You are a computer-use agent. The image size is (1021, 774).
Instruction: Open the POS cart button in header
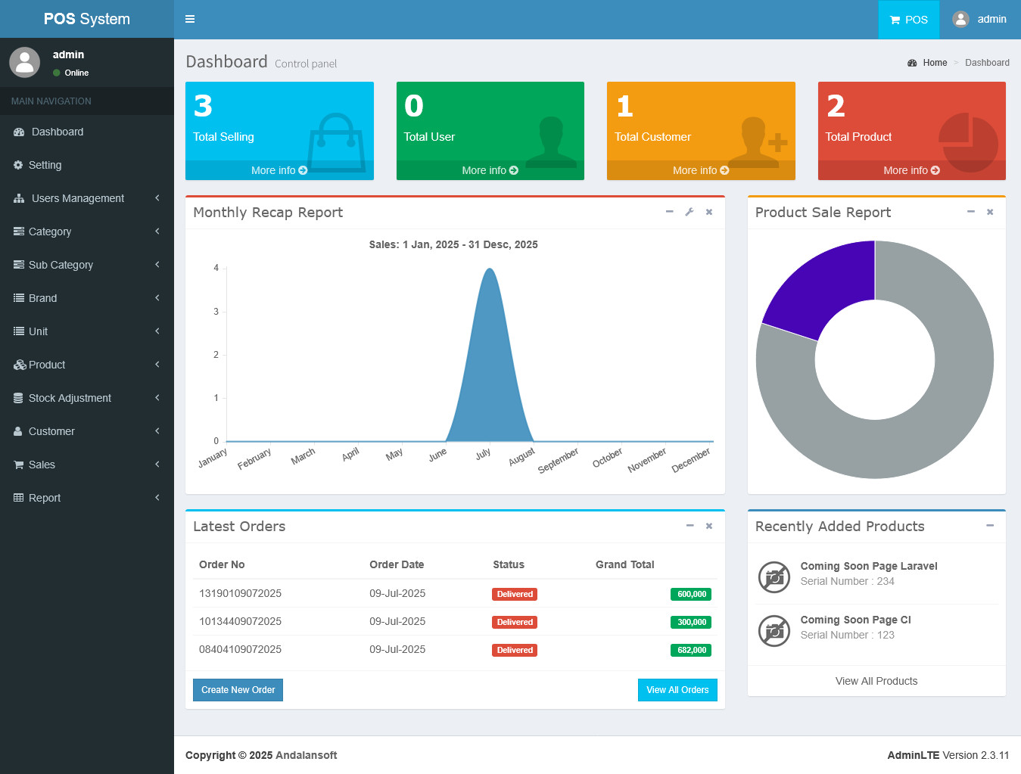tap(908, 20)
